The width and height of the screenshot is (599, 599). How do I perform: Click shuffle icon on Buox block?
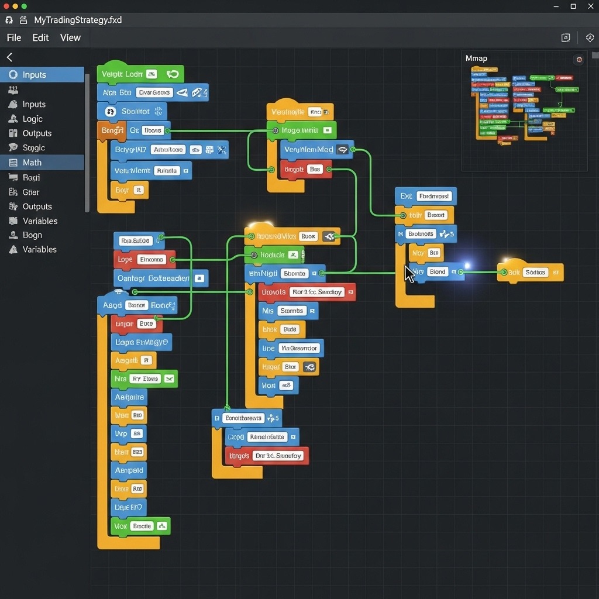(x=329, y=236)
